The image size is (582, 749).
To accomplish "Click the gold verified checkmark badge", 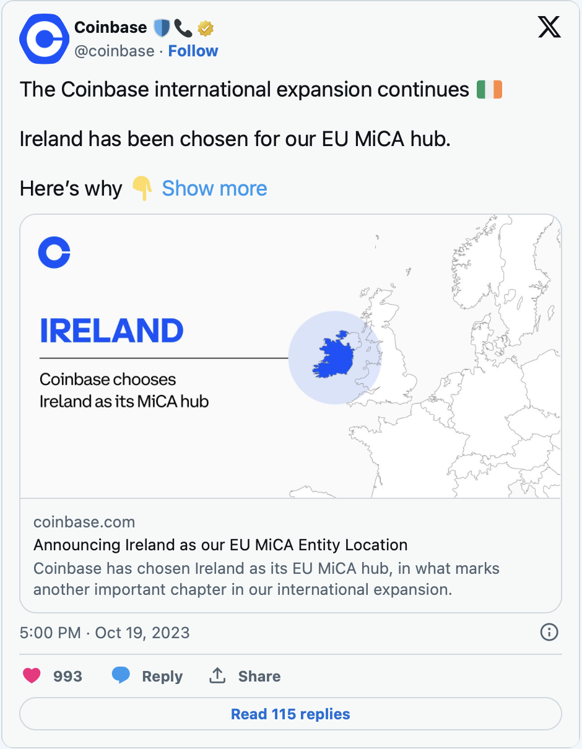I will tap(206, 28).
